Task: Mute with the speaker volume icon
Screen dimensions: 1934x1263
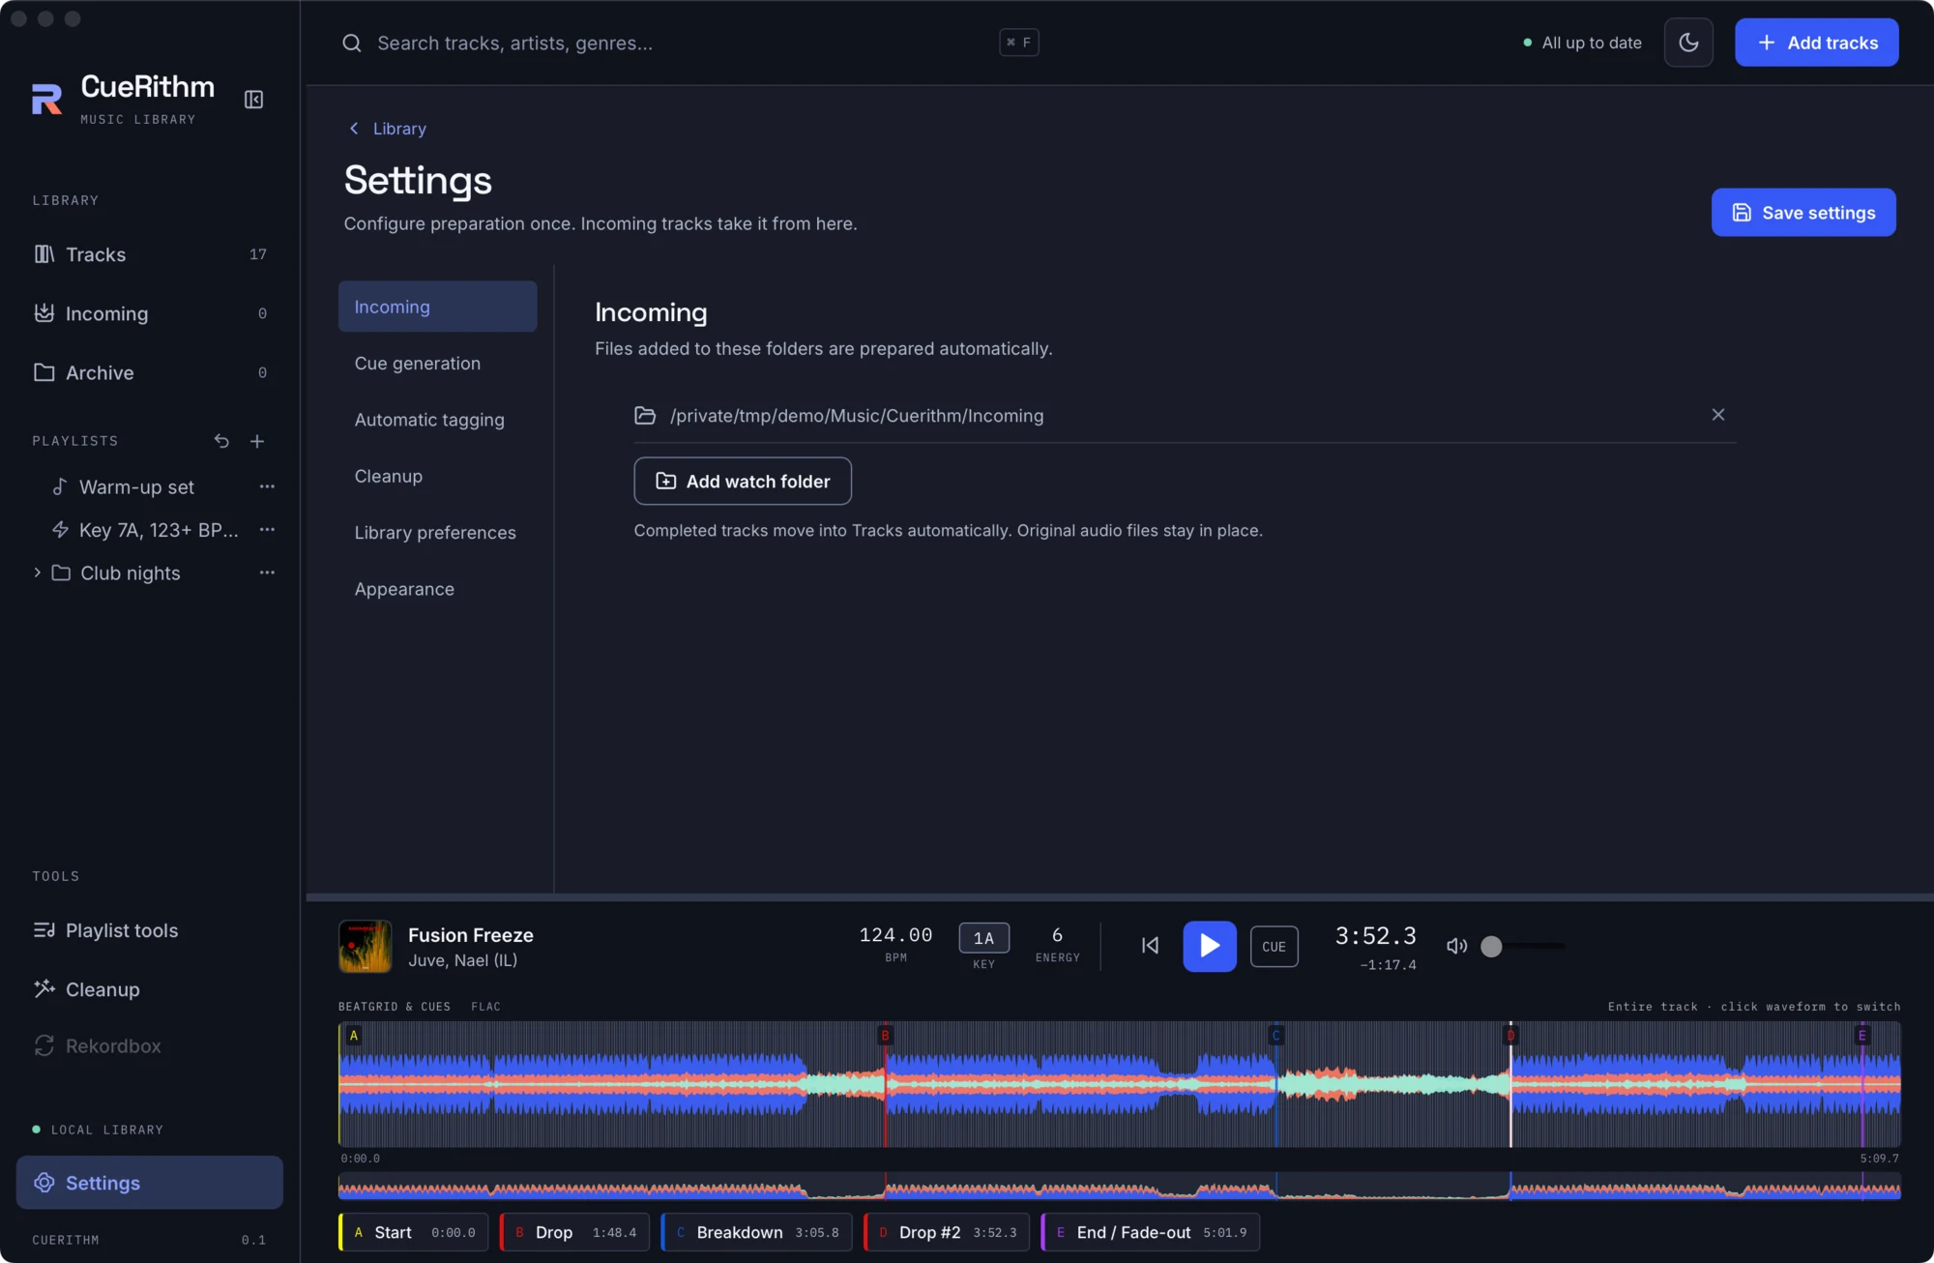Action: [1456, 946]
